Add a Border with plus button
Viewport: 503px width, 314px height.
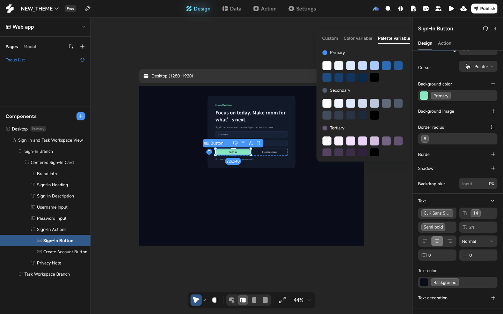click(x=493, y=154)
